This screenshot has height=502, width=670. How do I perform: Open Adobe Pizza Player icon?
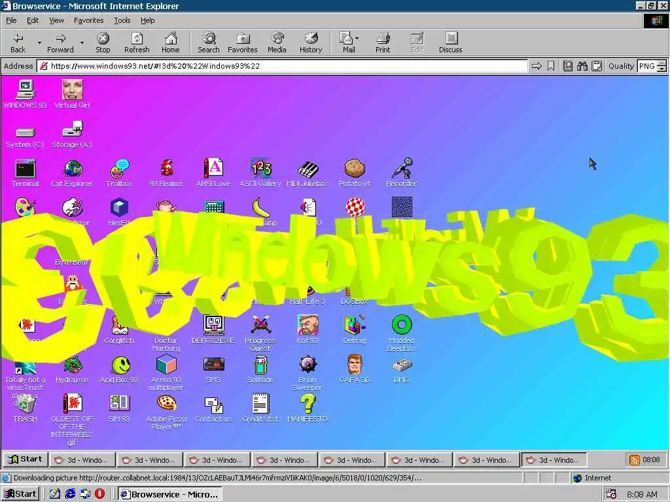click(166, 412)
